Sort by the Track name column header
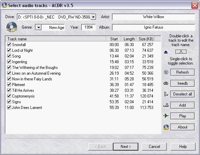Image resolution: width=200 pixels, height=155 pixels. tap(56, 39)
